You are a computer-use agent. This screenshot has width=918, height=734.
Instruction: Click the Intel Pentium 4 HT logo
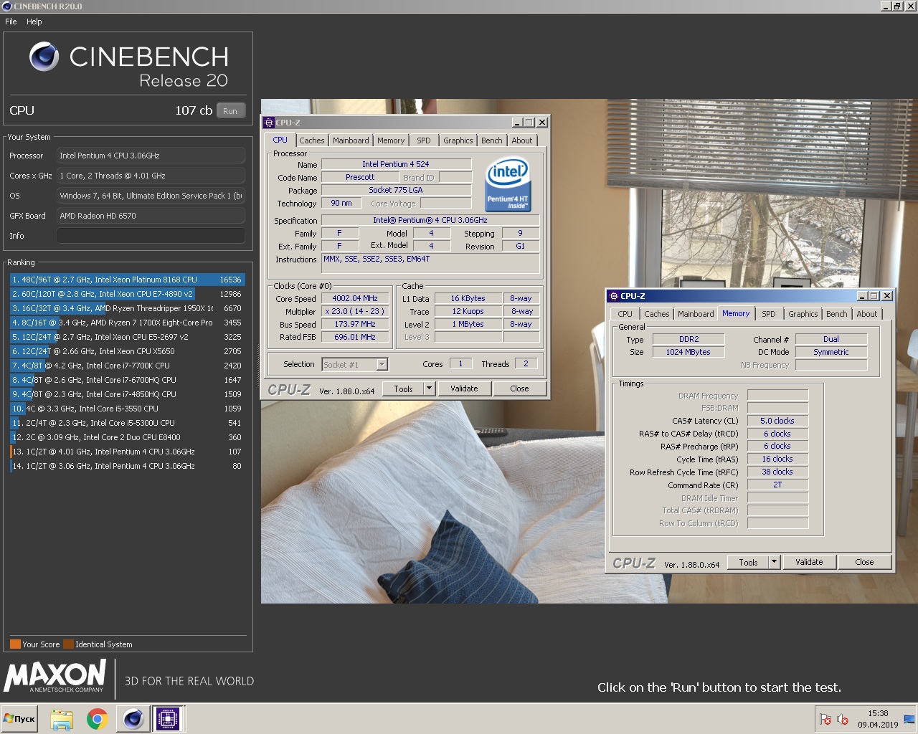click(508, 185)
